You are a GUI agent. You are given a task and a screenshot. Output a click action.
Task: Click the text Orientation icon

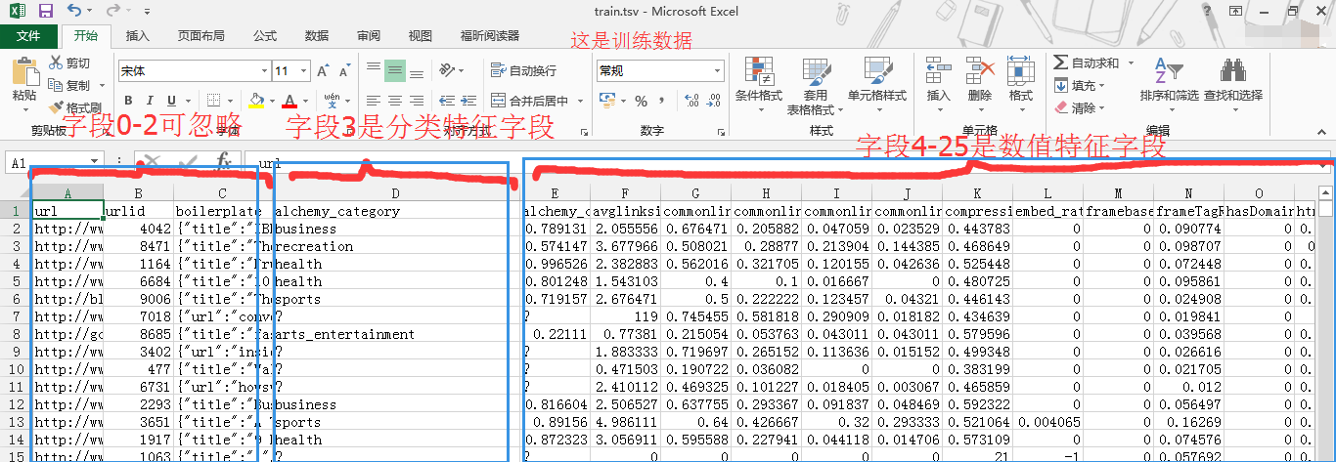click(448, 70)
